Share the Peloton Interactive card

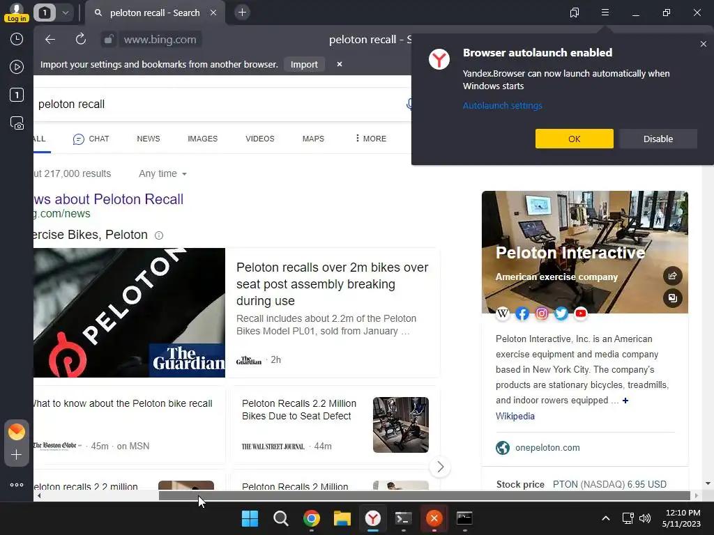(673, 276)
